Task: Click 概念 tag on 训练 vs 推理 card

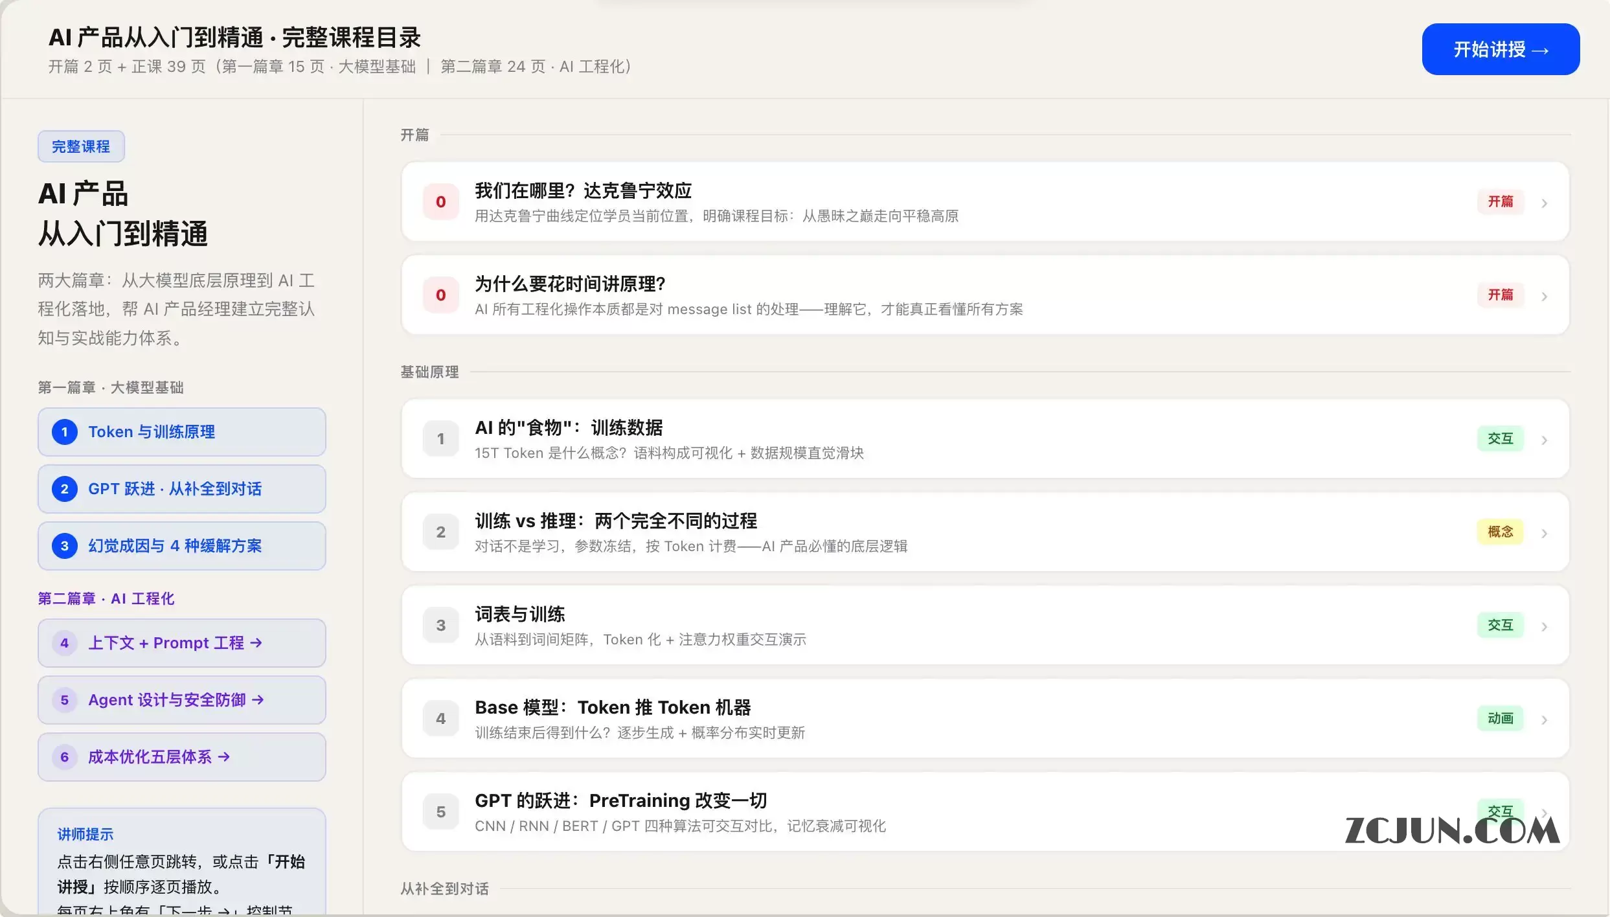Action: pyautogui.click(x=1501, y=532)
